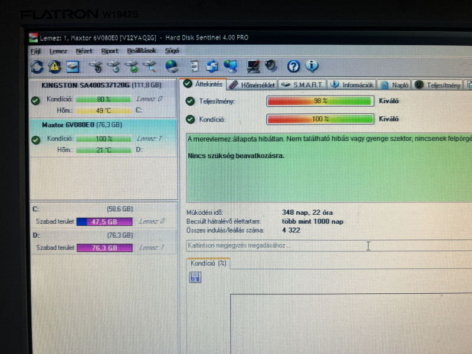Click the Teljesítmény 98 % bar
Viewport: 472px width, 354px height.
(320, 101)
